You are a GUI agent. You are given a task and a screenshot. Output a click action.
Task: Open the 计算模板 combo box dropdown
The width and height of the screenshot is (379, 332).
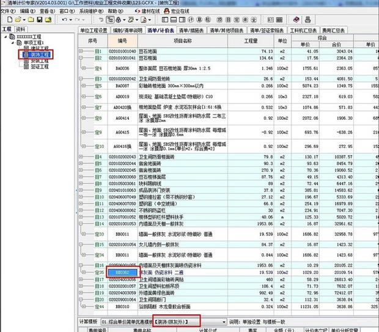(224, 322)
